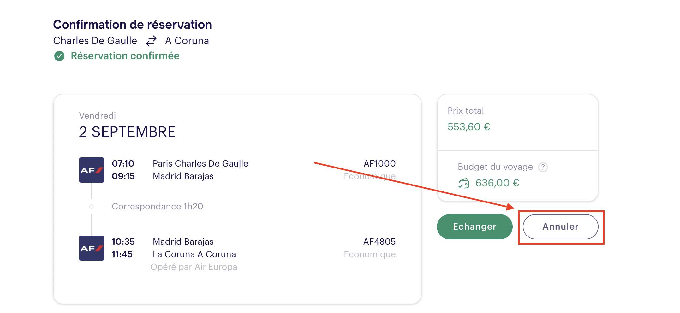Click the budget amount 636,00 €

(x=497, y=183)
